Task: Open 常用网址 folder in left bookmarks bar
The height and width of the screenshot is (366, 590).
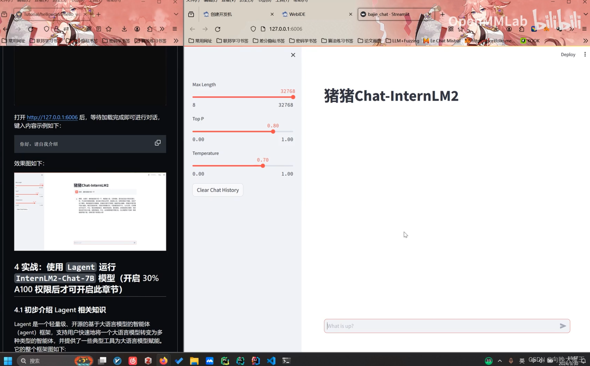Action: pos(13,41)
